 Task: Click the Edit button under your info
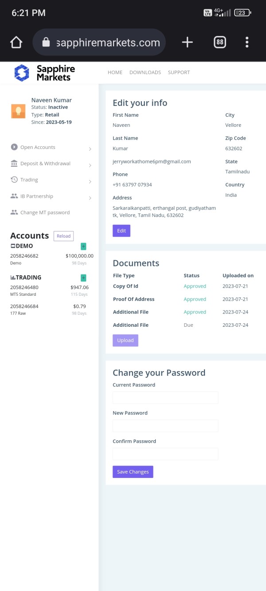[121, 231]
